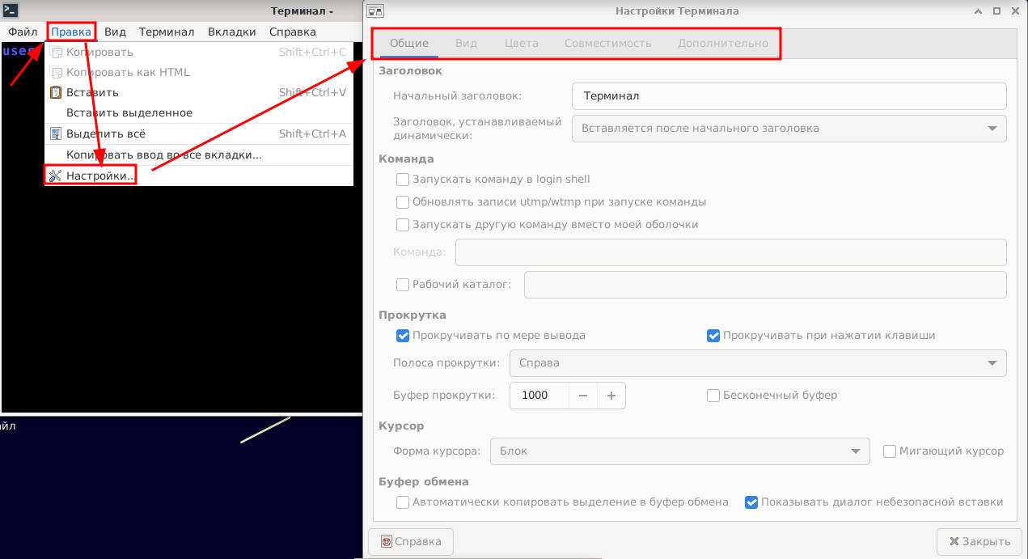The width and height of the screenshot is (1028, 559).
Task: Toggle auto-copy selection to clipboard
Action: pos(403,502)
